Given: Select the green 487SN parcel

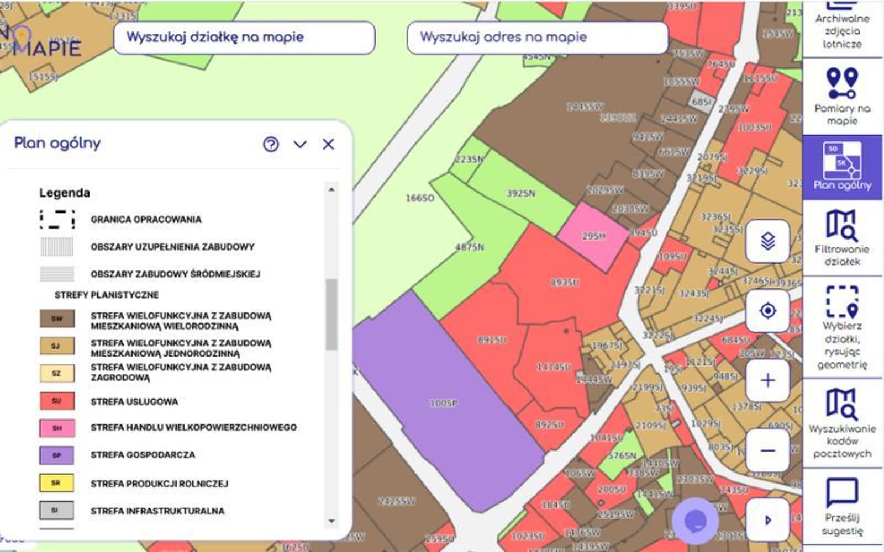Looking at the screenshot, I should (x=470, y=247).
